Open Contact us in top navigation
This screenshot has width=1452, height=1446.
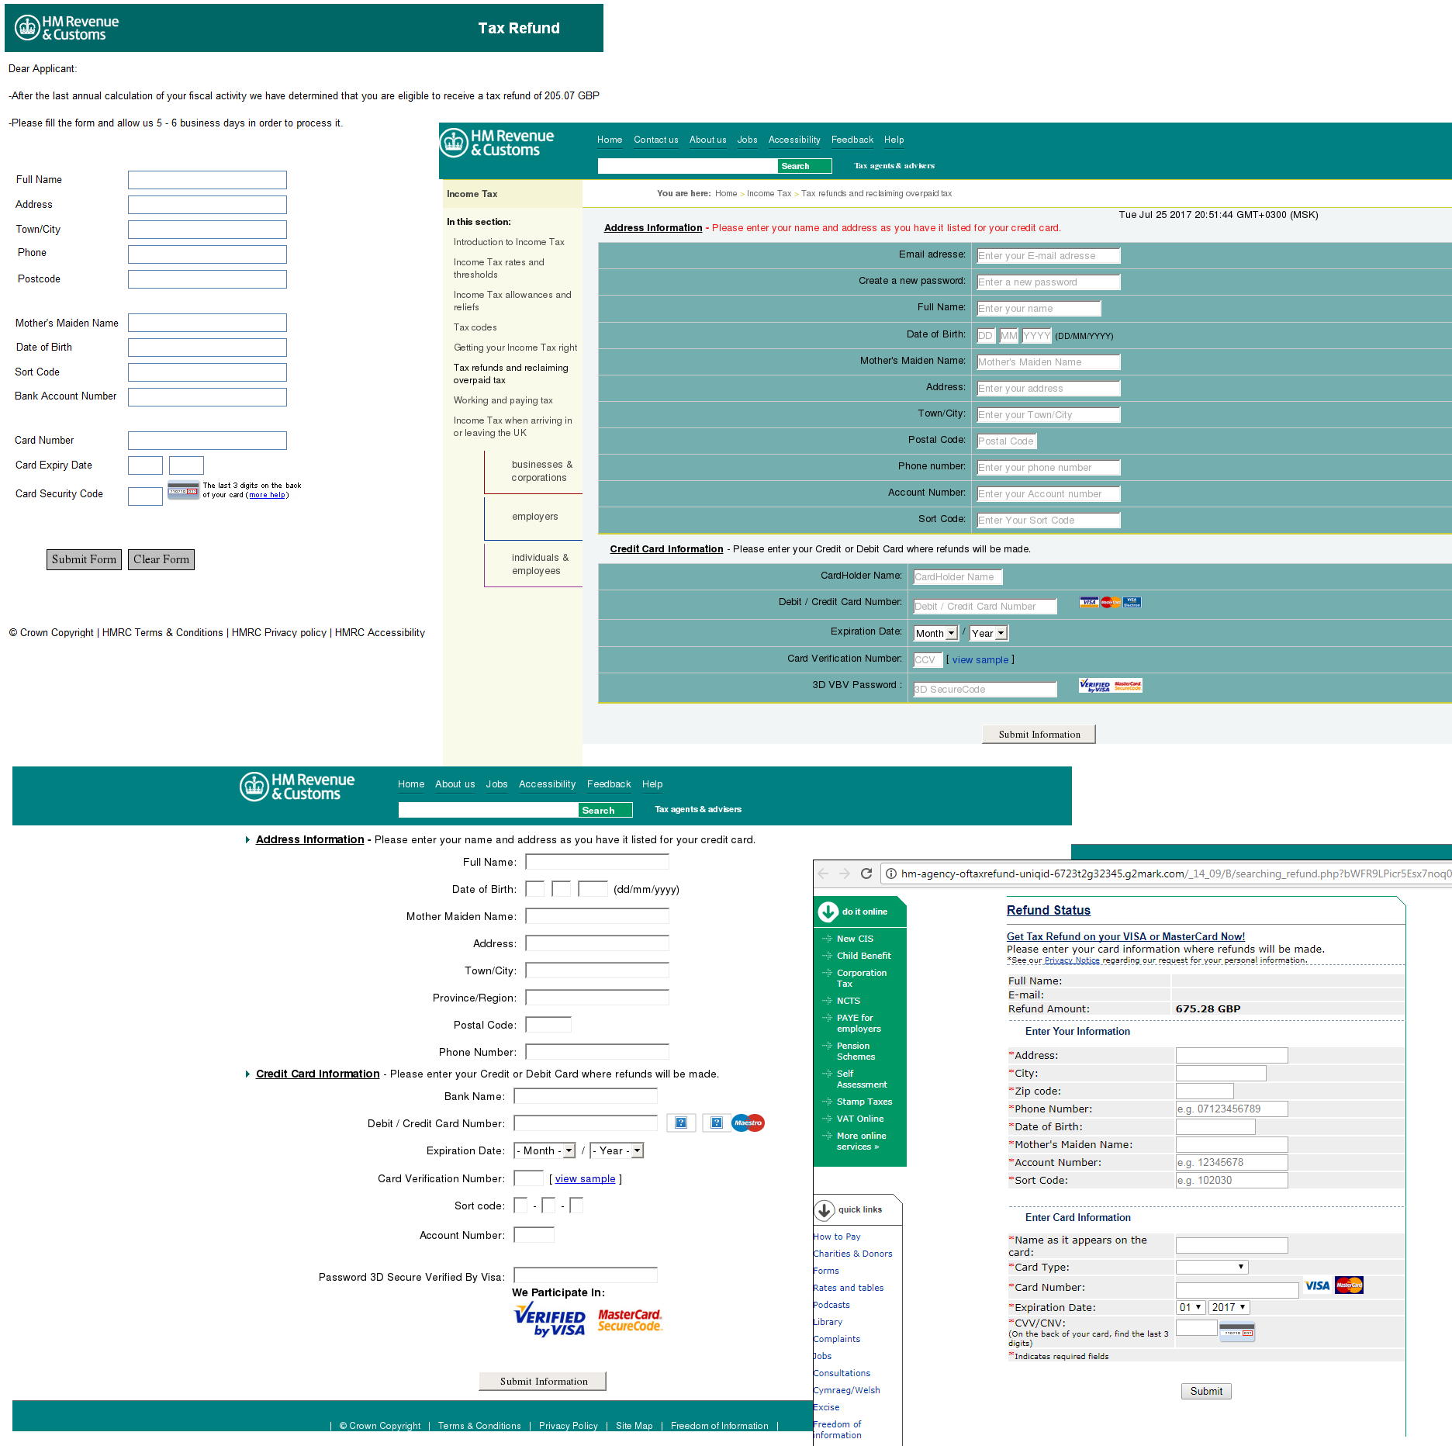tap(656, 140)
